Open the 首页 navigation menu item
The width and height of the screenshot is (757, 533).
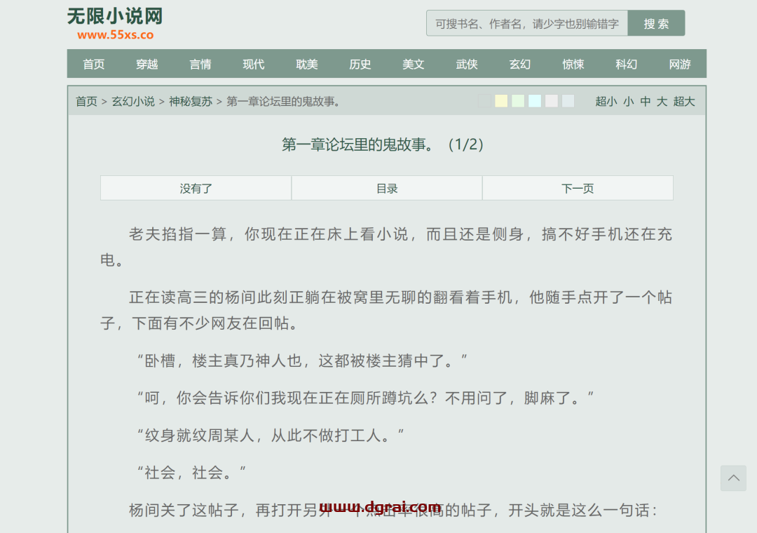point(94,64)
